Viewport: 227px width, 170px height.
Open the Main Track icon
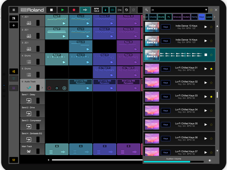[29, 151]
